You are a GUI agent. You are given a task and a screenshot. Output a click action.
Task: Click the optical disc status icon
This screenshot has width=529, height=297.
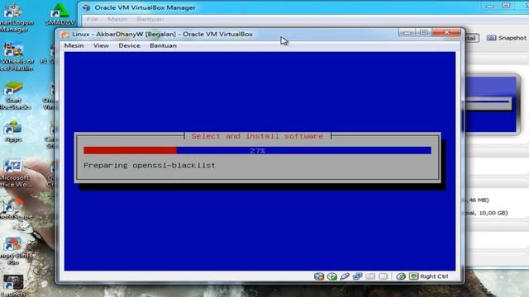[332, 276]
